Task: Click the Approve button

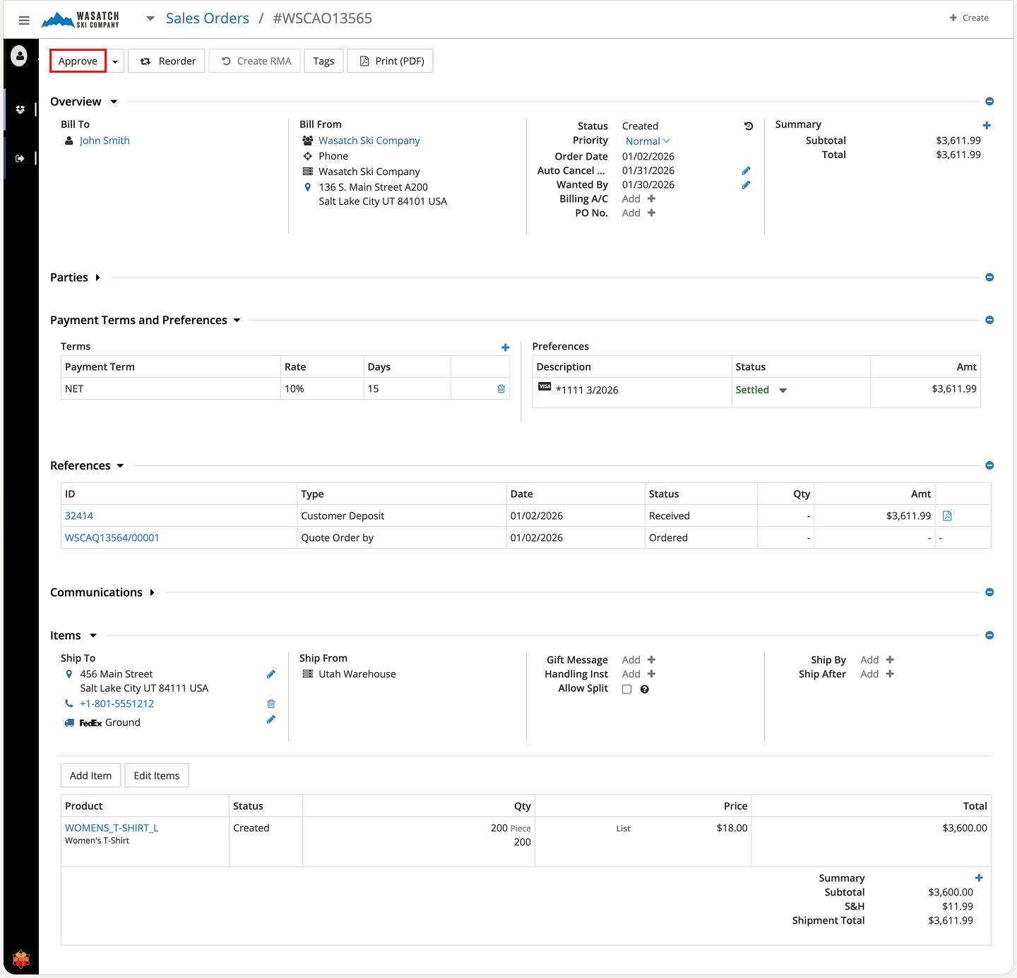Action: point(78,61)
